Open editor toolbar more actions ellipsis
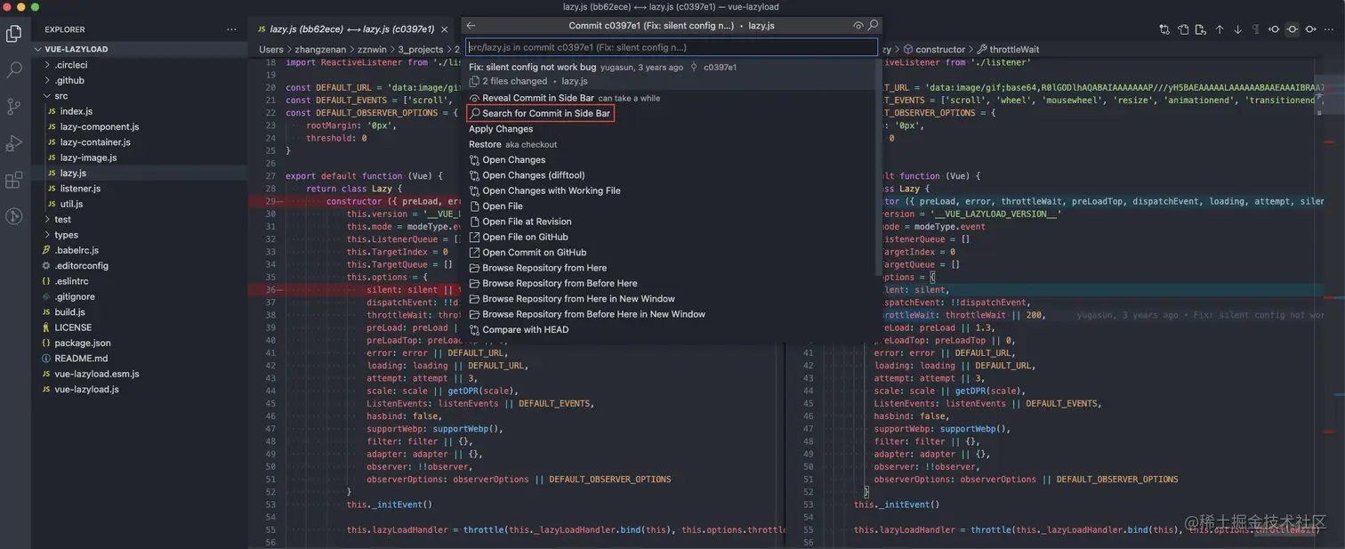This screenshot has height=549, width=1345. coord(1329,29)
